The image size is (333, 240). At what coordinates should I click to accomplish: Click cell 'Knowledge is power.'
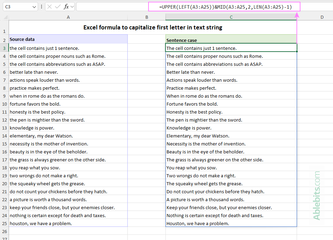(231, 128)
